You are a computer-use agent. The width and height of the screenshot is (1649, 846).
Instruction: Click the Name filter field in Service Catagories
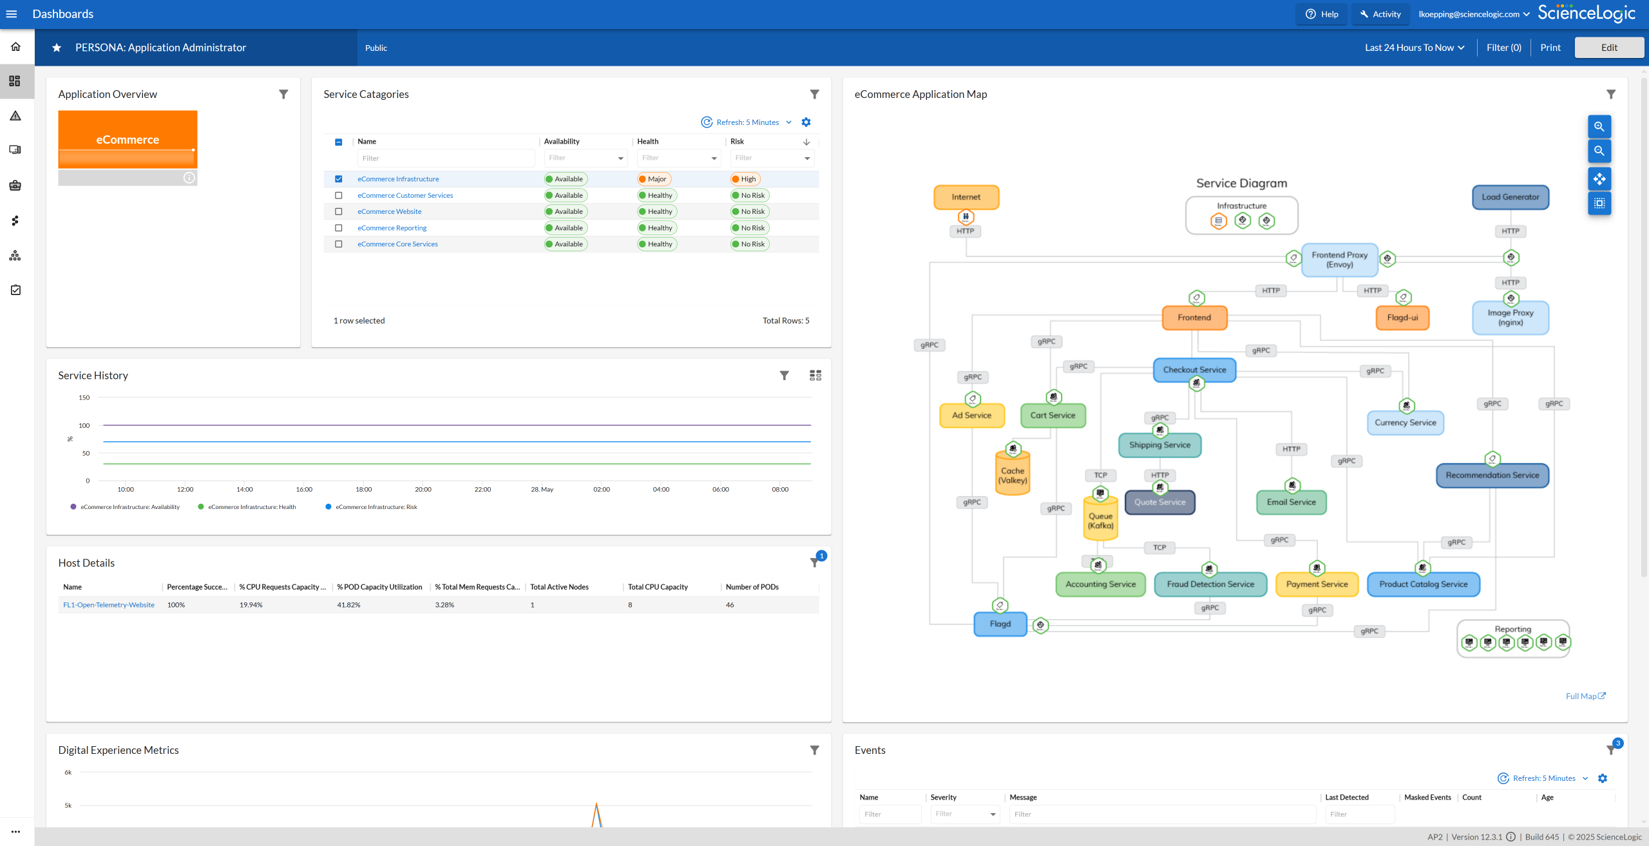[446, 159]
